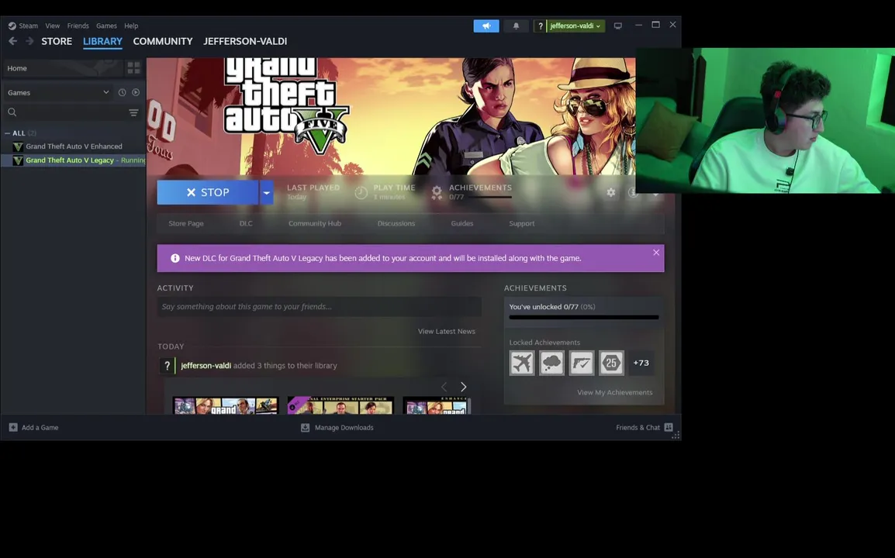
Task: Click the Add a Game plus icon
Action: click(x=13, y=427)
